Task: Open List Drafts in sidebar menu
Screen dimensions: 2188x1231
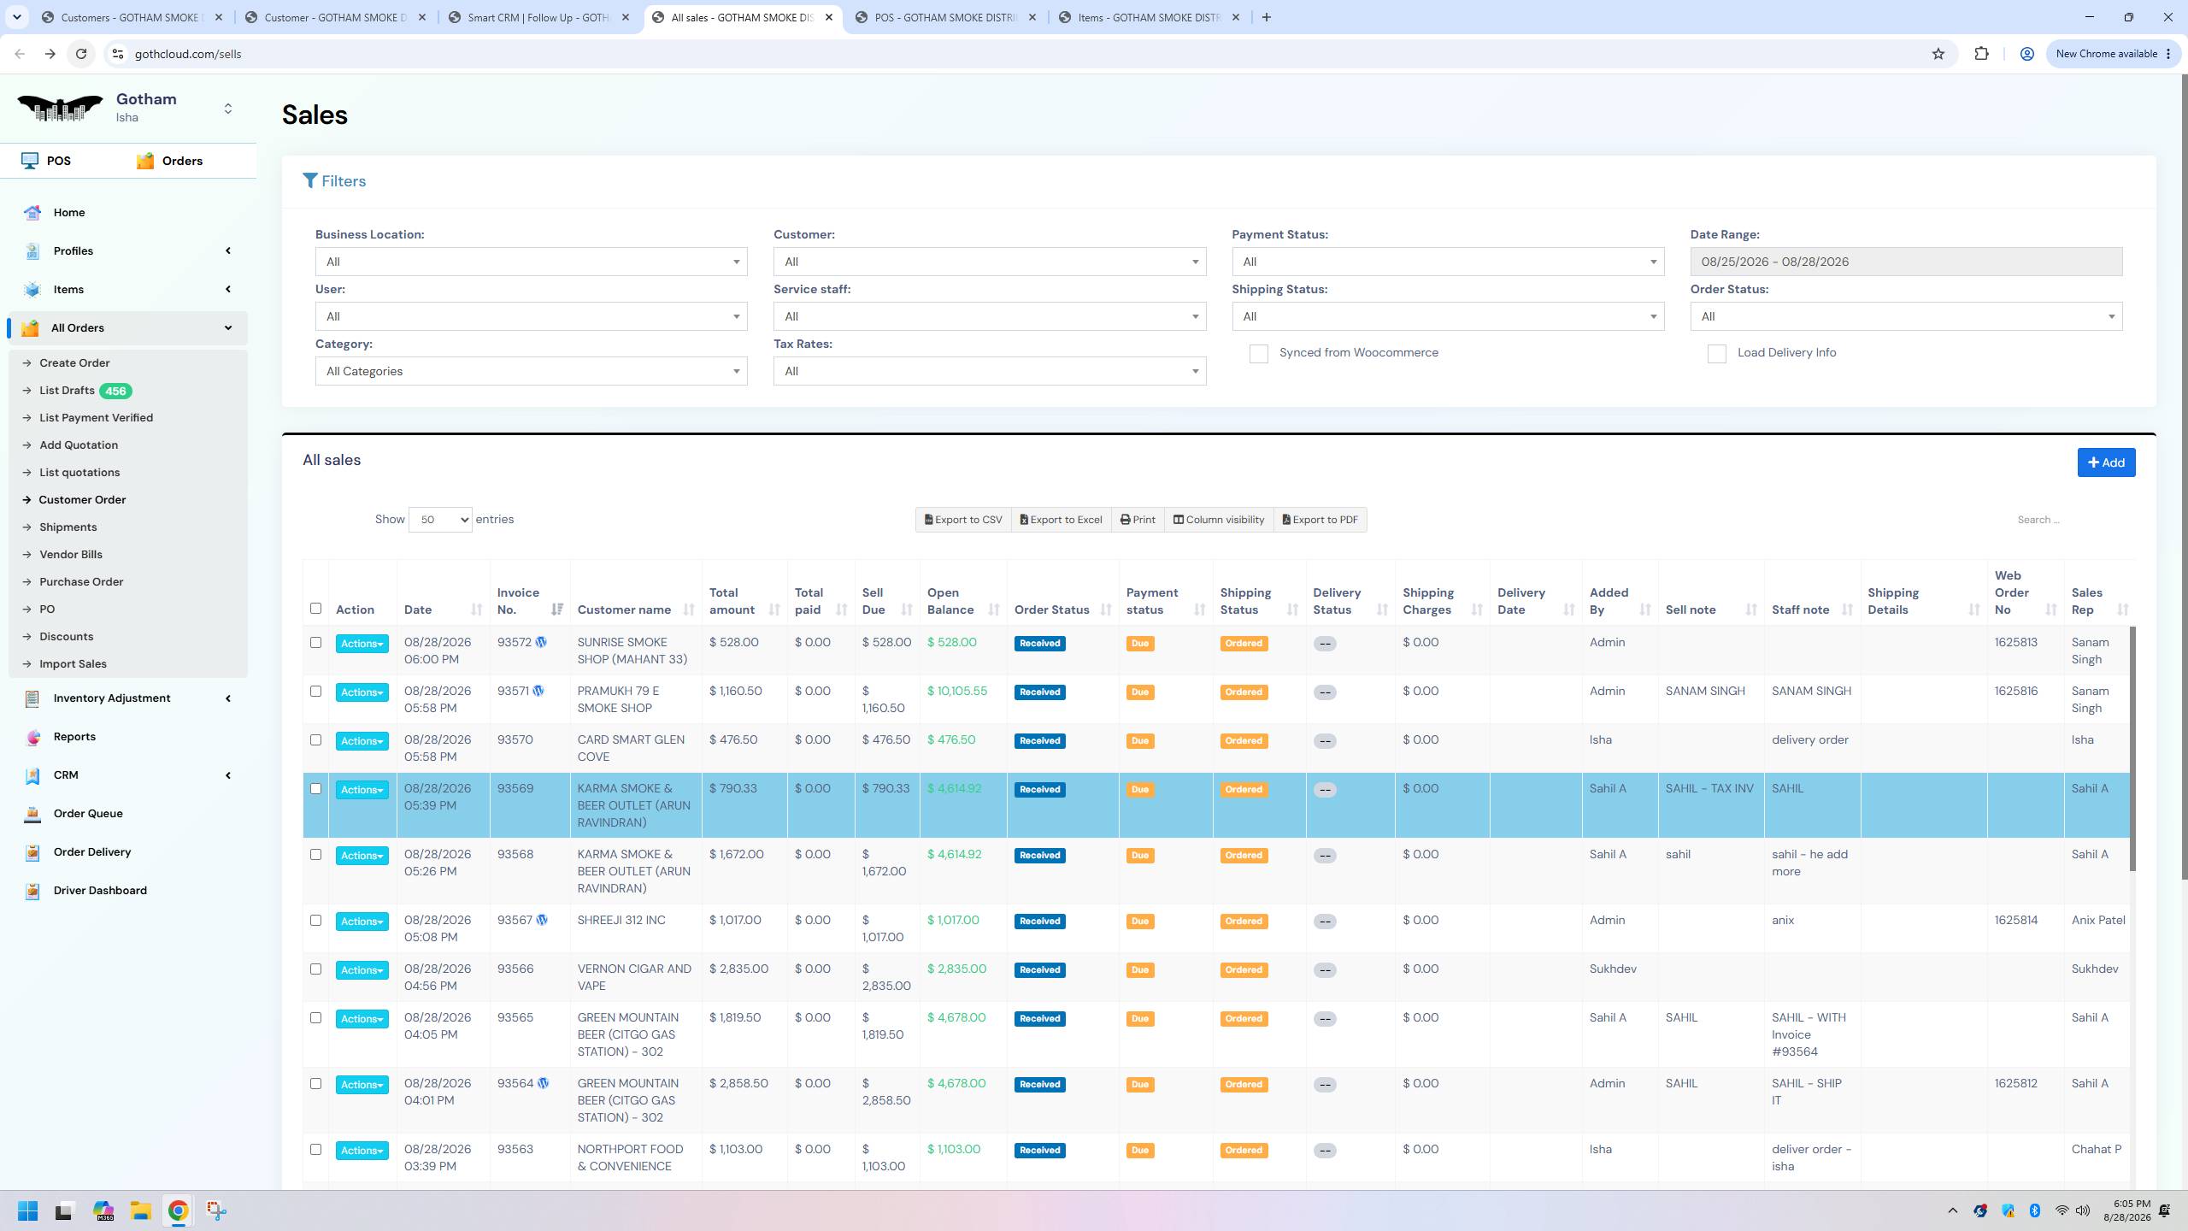Action: coord(67,391)
